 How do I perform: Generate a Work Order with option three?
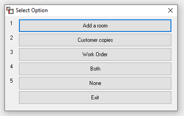point(95,54)
